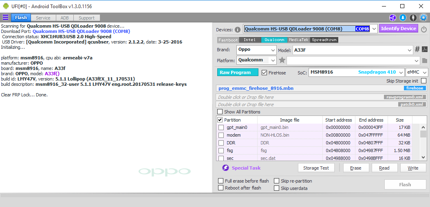Click the patch0.xml drop field
The image size is (430, 207).
322,105
